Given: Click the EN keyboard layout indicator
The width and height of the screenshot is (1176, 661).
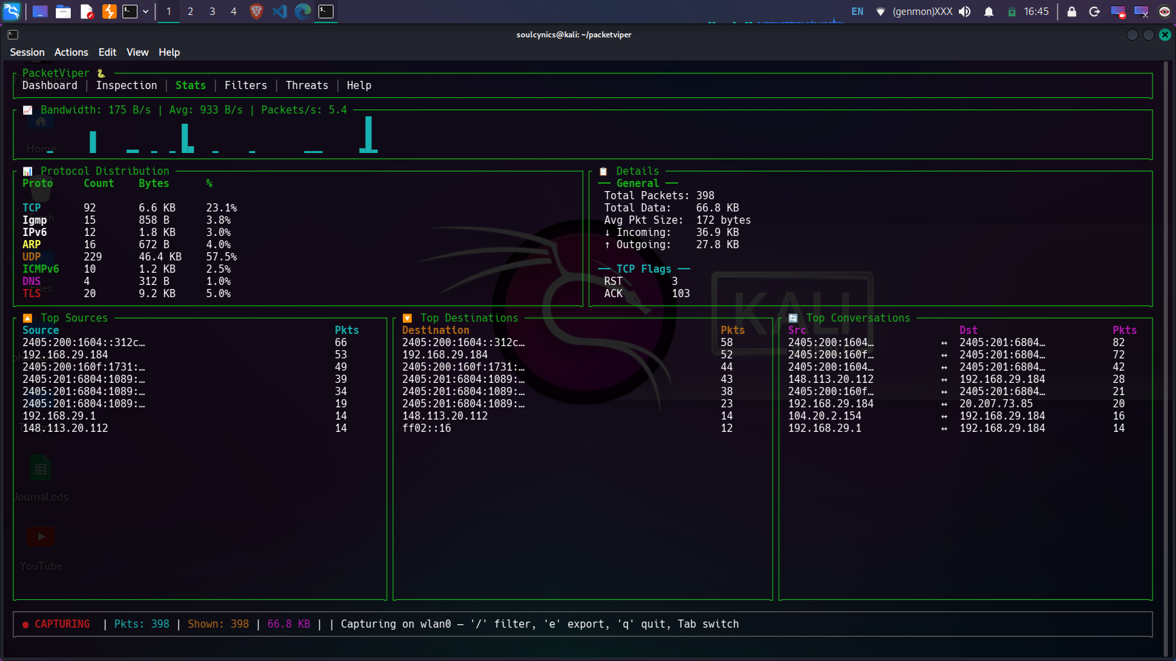Looking at the screenshot, I should [857, 12].
